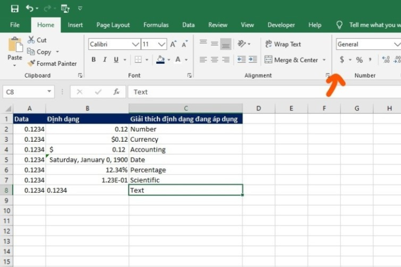Open Merge & Center dropdown arrow
Screen dimensions: 401x267
click(x=324, y=60)
